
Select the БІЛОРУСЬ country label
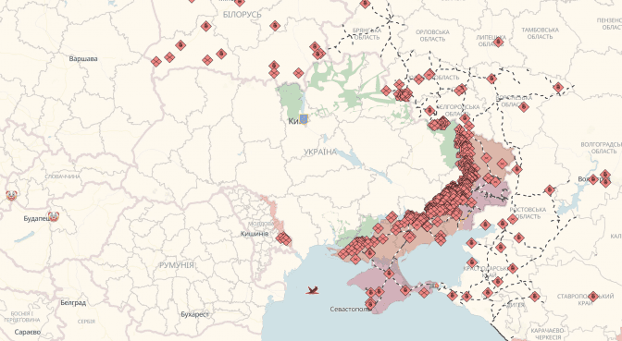243,15
